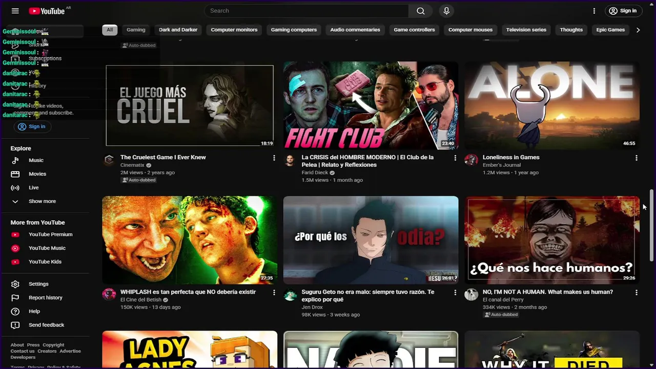Open El canal del Perry channel avatar

tap(471, 294)
